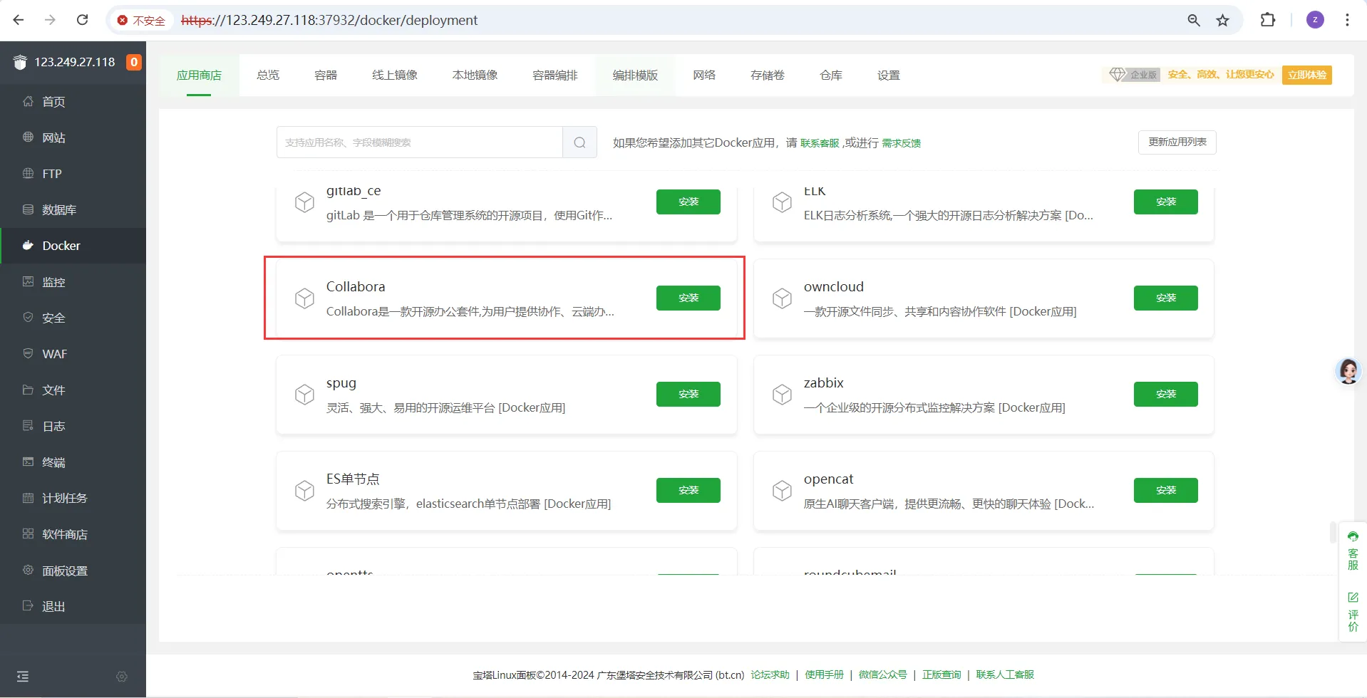Open the browser extensions puzzle icon
1367x698 pixels.
click(x=1268, y=20)
